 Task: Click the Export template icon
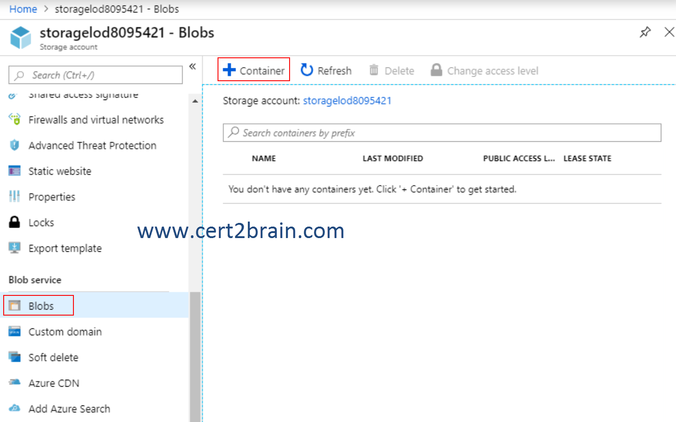coord(15,248)
